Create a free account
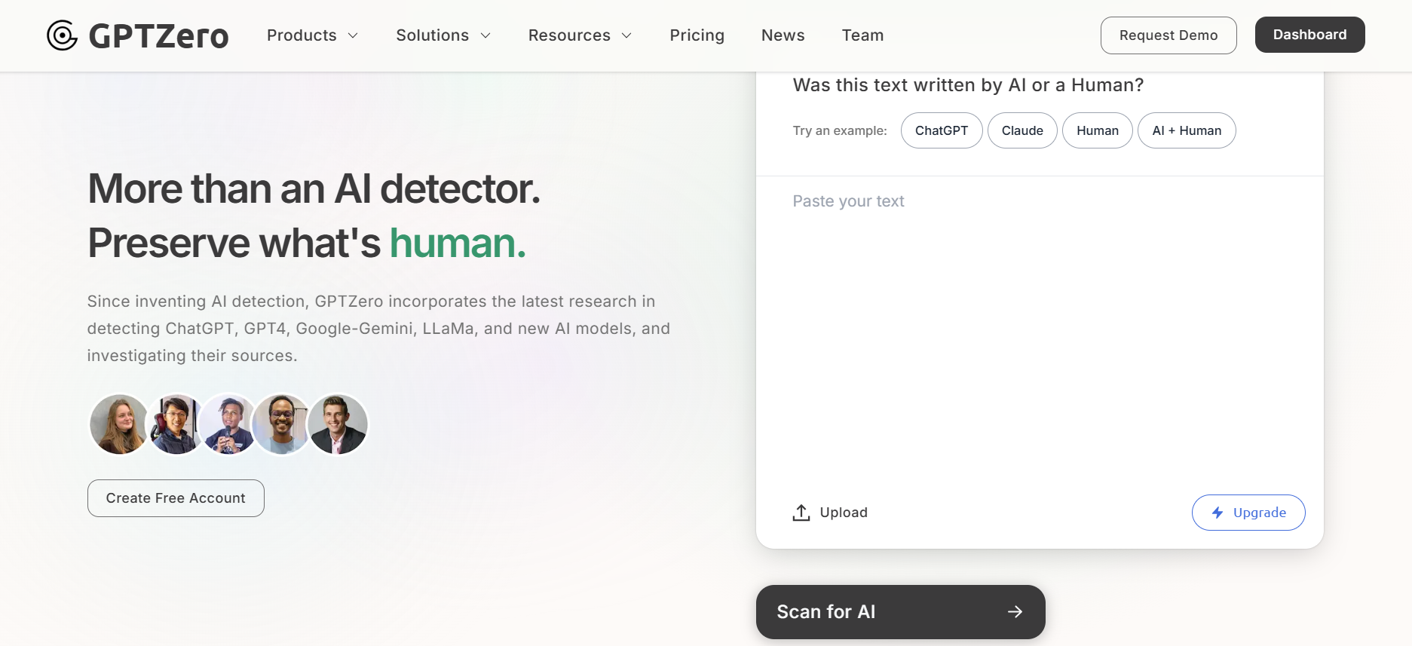Image resolution: width=1412 pixels, height=646 pixels. [x=176, y=498]
